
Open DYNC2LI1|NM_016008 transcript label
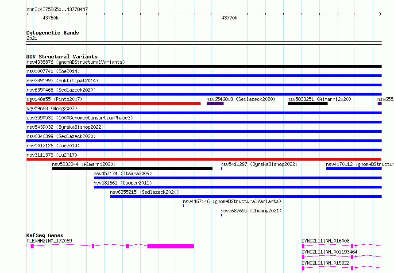325,241
